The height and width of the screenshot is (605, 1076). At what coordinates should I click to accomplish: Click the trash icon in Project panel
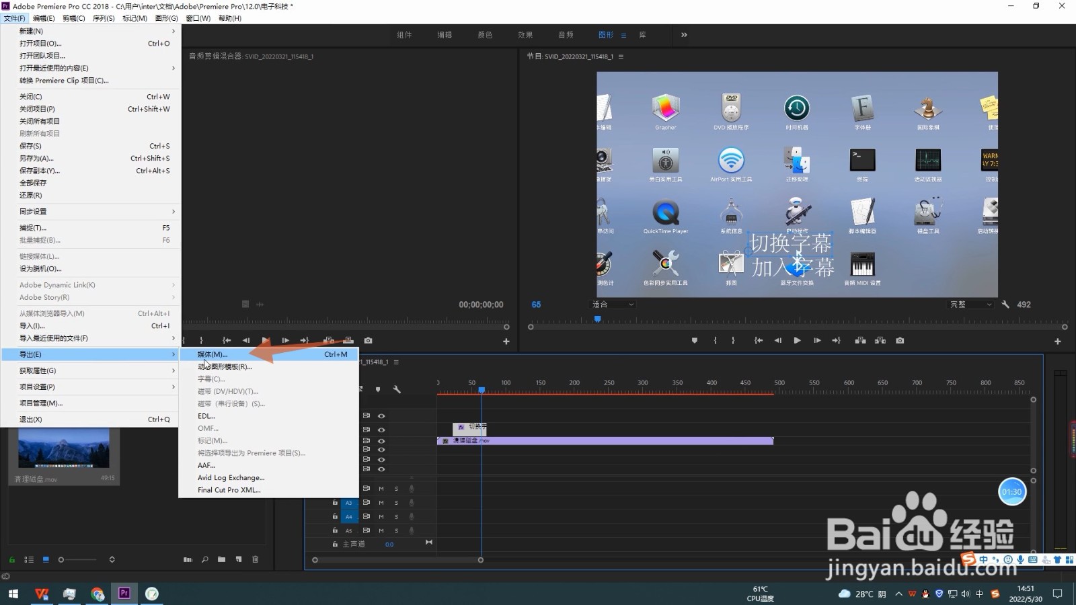[x=255, y=559]
